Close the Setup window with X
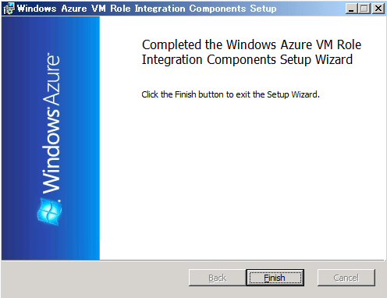 tap(378, 9)
